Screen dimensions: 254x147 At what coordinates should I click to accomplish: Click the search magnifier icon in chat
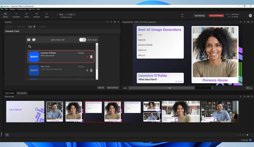click(30, 47)
